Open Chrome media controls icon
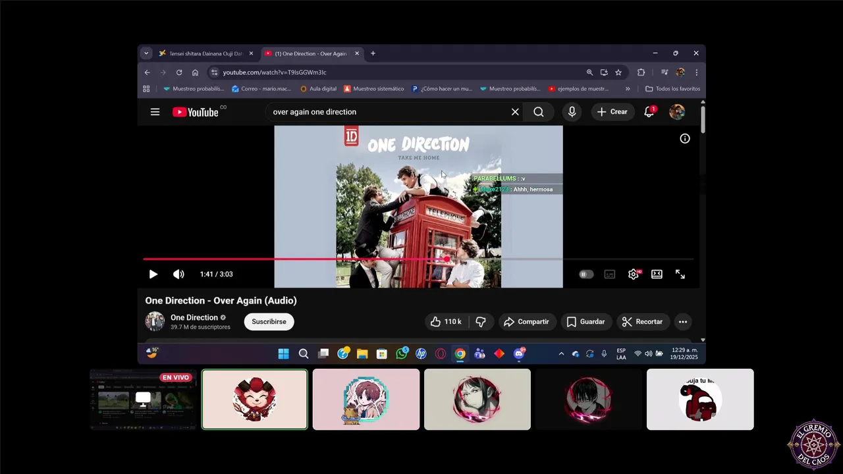This screenshot has height=474, width=843. (665, 72)
